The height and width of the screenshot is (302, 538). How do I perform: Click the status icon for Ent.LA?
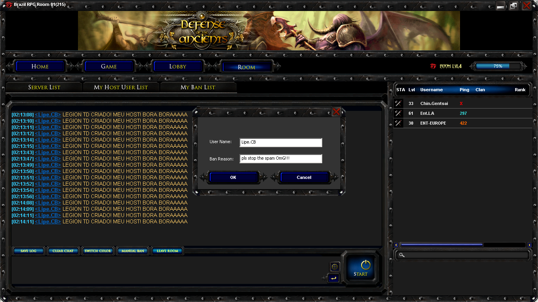(399, 113)
